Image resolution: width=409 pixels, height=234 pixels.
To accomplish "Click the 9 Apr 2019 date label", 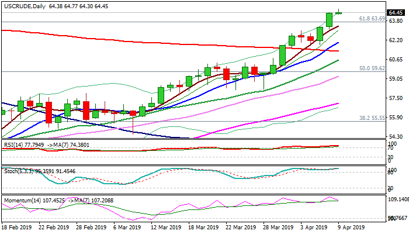I will (x=351, y=227).
